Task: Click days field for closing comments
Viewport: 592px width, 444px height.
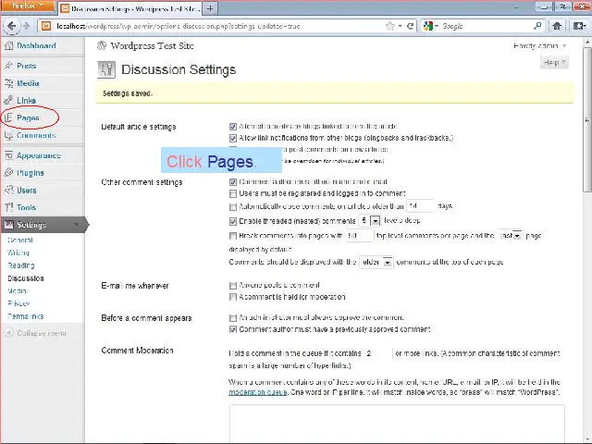Action: click(x=421, y=206)
